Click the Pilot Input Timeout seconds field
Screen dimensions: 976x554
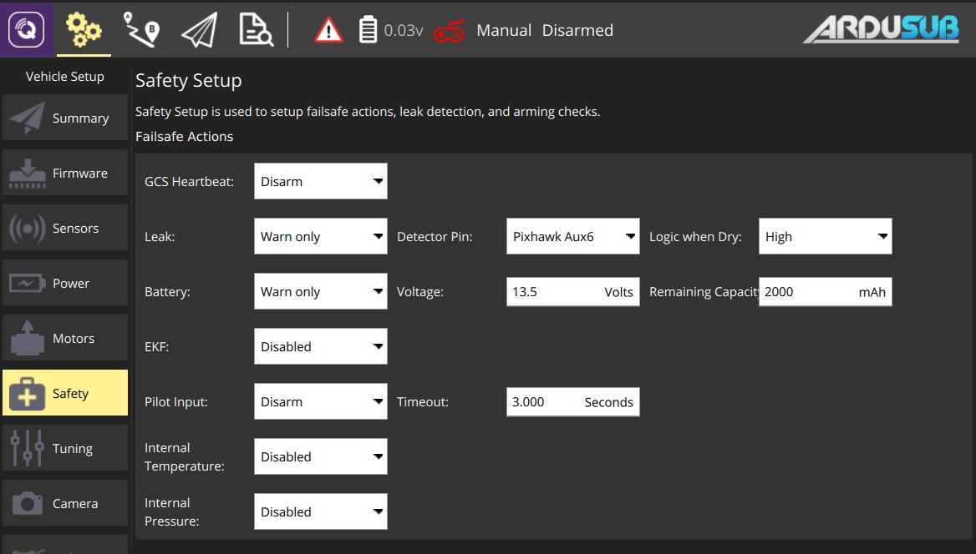click(x=572, y=401)
